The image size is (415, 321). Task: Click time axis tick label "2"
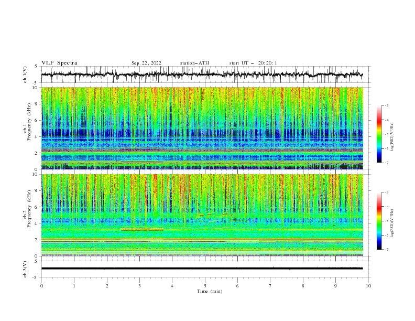[x=107, y=286]
